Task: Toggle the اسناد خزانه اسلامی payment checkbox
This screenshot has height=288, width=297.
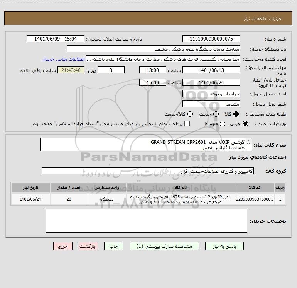Action: (187, 124)
